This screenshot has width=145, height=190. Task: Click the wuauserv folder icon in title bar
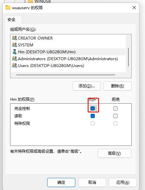pyautogui.click(x=8, y=8)
